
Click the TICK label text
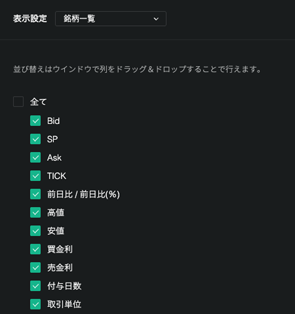(57, 176)
